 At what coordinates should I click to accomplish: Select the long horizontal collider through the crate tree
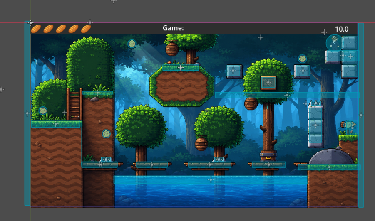pyautogui.click(x=287, y=95)
